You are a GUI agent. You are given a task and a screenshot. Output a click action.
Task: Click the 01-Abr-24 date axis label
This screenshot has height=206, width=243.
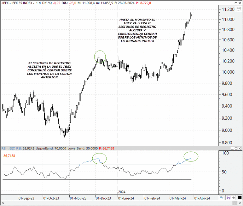(202, 198)
